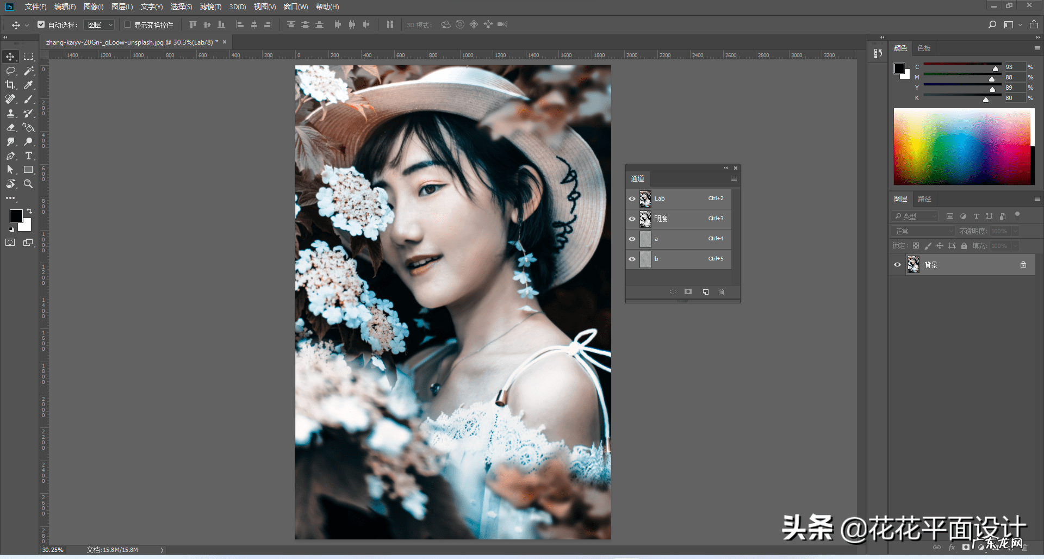Open the Color panel flyout menu
This screenshot has height=559, width=1044.
pos(1037,48)
